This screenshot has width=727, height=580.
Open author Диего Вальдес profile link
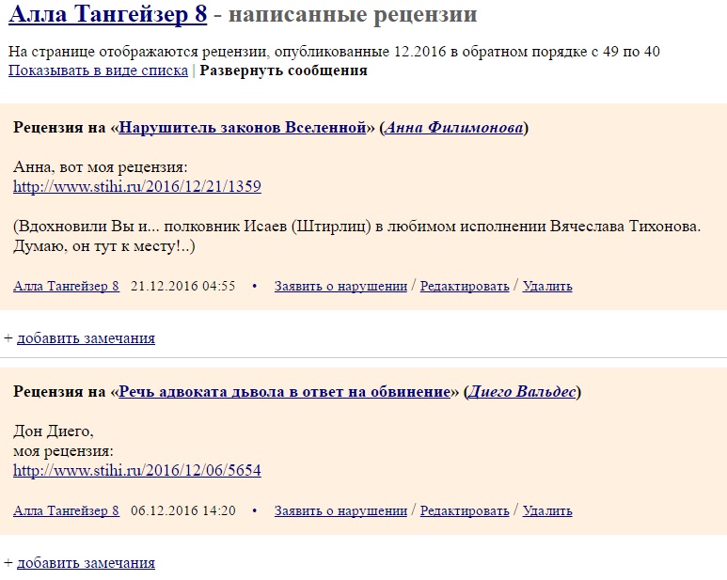pyautogui.click(x=523, y=392)
